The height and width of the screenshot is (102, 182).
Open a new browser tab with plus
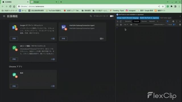[x=61, y=2]
